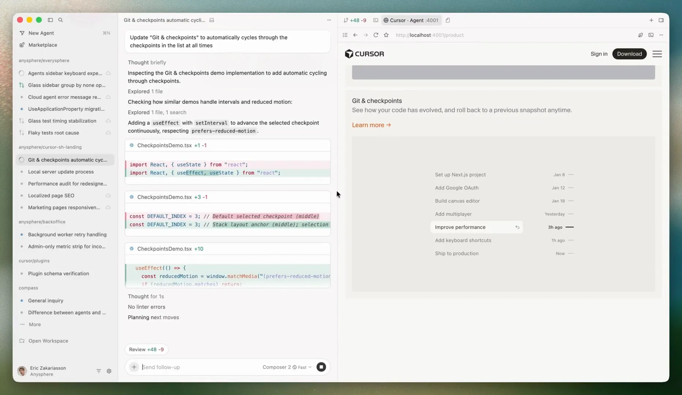Click the revert icon on Improve performance checkpoint
The height and width of the screenshot is (395, 682).
click(x=517, y=227)
